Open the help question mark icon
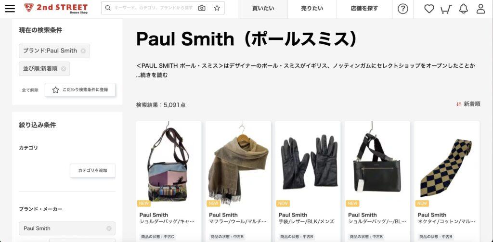This screenshot has width=493, height=242. 403,9
